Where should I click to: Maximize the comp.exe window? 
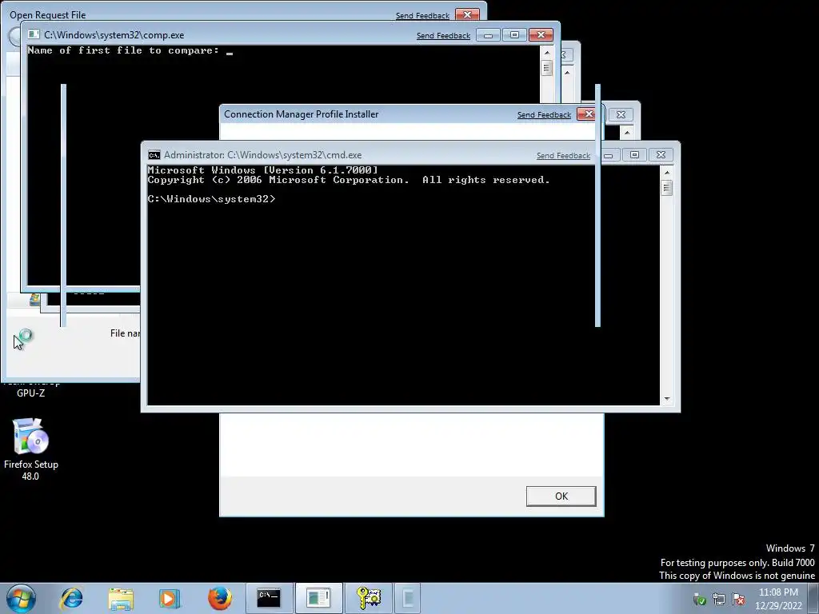pos(514,35)
